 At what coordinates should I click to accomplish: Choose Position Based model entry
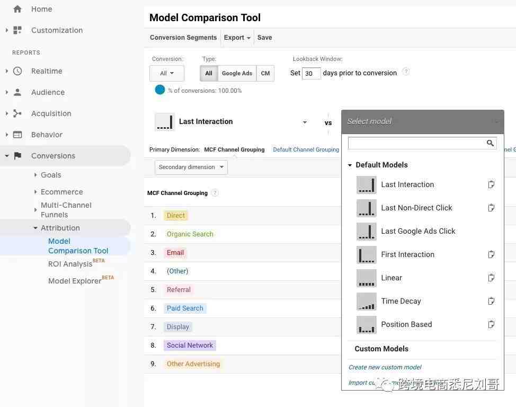coord(406,324)
